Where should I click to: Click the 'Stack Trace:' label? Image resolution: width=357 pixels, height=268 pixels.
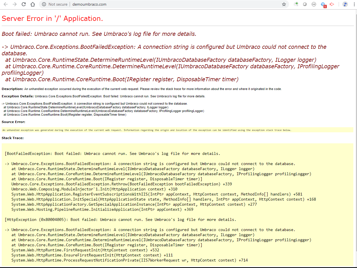pyautogui.click(x=13, y=138)
